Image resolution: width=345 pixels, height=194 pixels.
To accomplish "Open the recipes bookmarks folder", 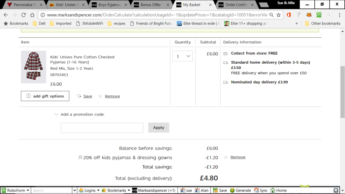I will tap(116, 23).
